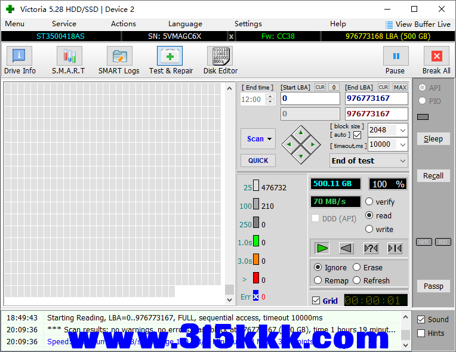Switch to Test & Repair view

click(x=171, y=61)
